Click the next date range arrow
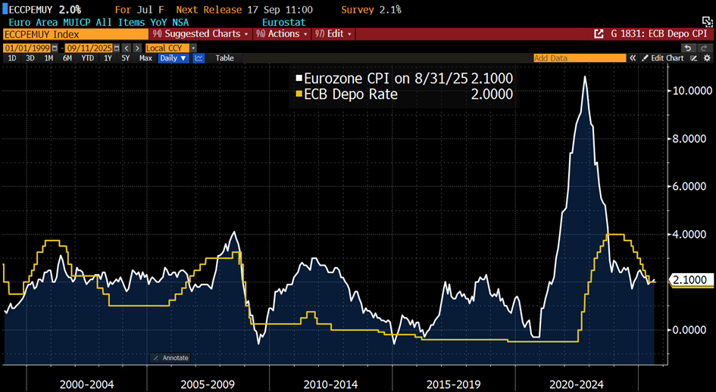The width and height of the screenshot is (716, 392). pyautogui.click(x=137, y=48)
